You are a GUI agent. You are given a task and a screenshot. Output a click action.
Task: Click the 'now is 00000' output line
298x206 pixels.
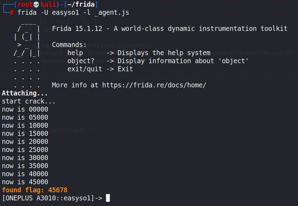25,109
